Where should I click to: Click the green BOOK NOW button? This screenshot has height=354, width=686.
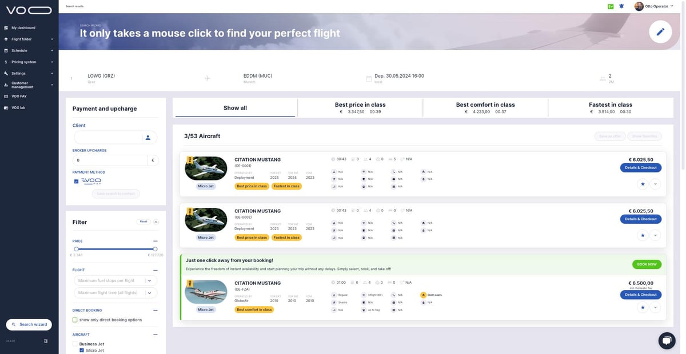(x=647, y=264)
